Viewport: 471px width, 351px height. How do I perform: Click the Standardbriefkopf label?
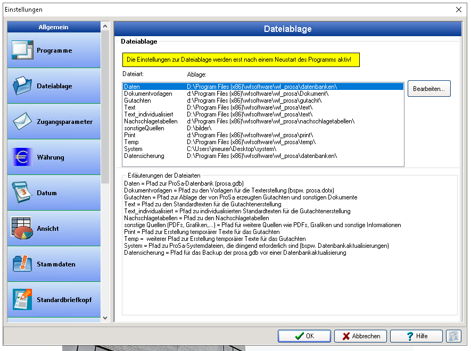pos(64,299)
